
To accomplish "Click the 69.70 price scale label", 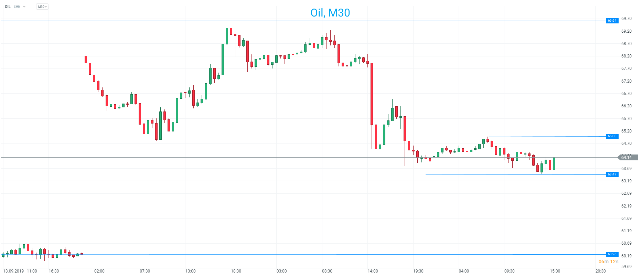I will [626, 19].
